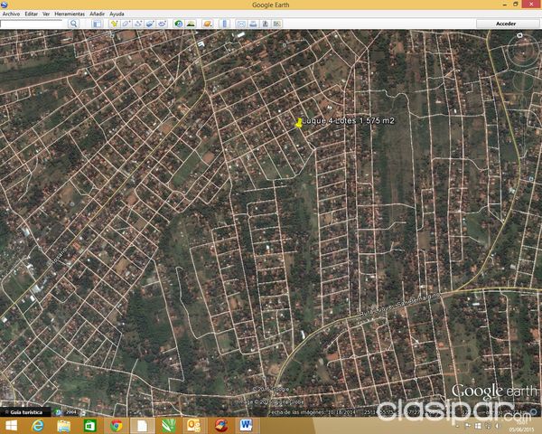
Task: Open the Editar menu
Action: (31, 14)
